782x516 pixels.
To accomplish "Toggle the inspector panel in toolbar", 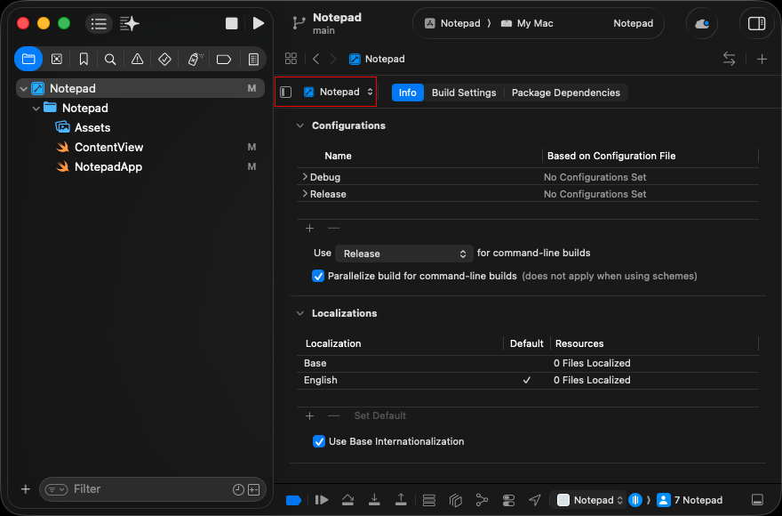I will 756,24.
